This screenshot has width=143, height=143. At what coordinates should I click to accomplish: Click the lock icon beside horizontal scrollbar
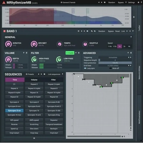coord(122,137)
